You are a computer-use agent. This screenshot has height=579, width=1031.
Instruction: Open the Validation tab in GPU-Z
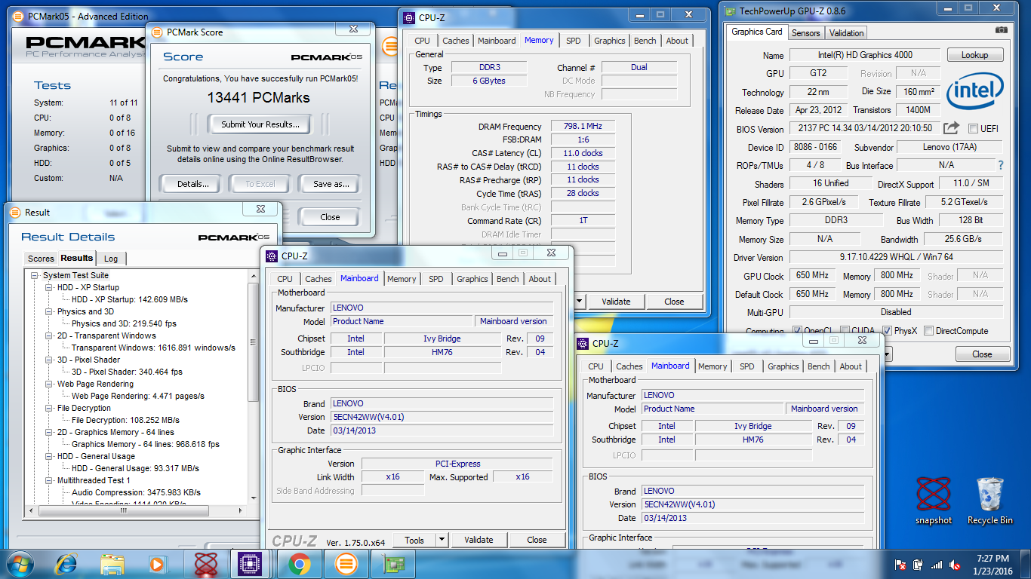(846, 33)
